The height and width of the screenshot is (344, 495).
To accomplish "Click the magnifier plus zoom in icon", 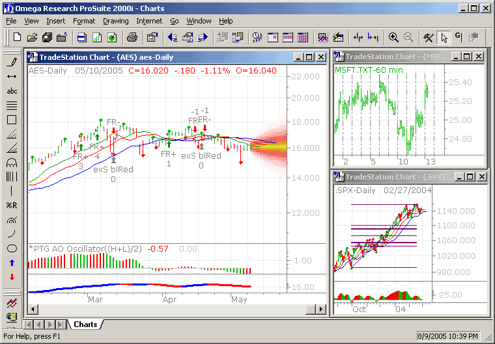I will click(x=393, y=38).
